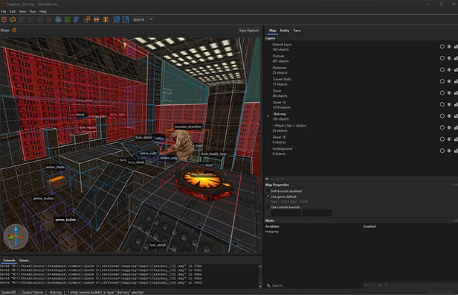Open the View menu

(22, 11)
